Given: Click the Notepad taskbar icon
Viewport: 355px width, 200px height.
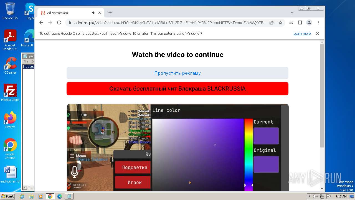Looking at the screenshot, I should coord(69,196).
